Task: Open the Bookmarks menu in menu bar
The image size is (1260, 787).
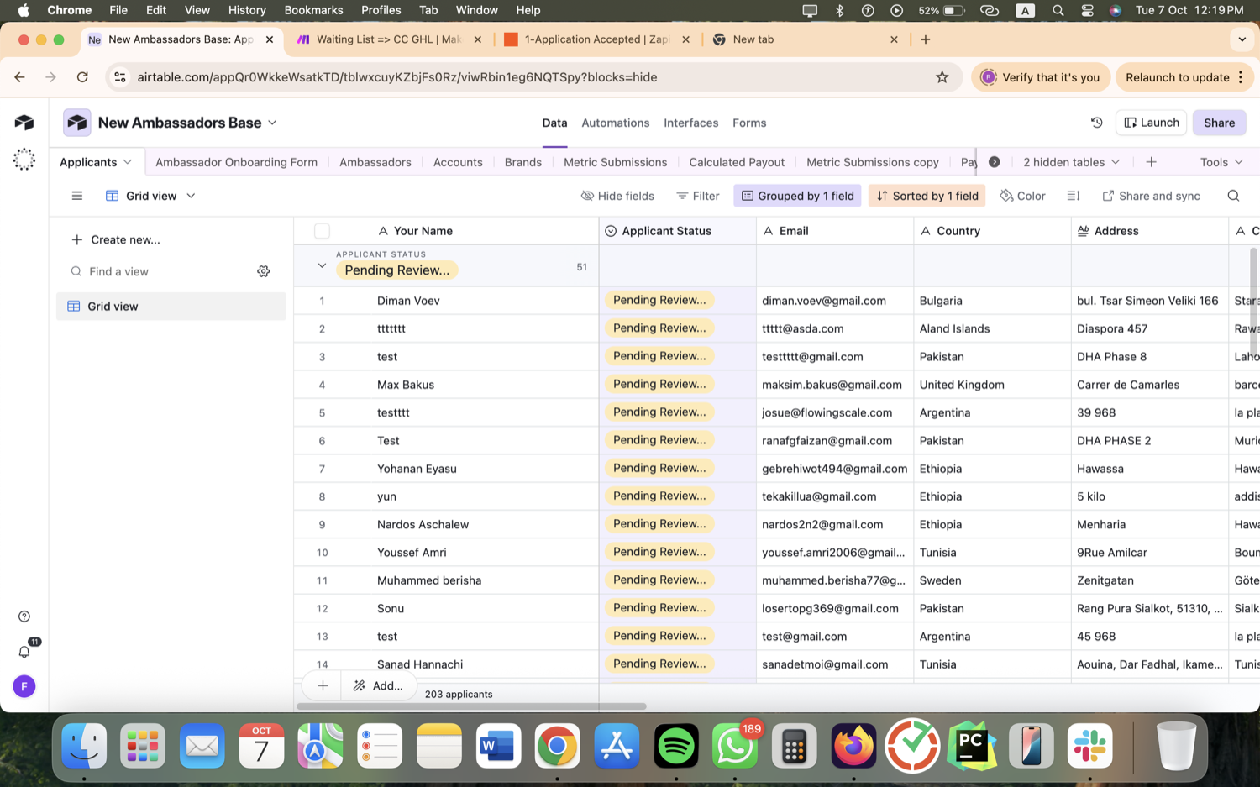Action: click(313, 10)
